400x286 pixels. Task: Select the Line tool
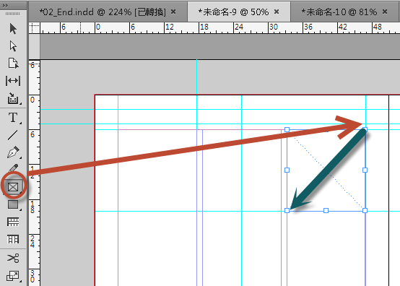13,135
